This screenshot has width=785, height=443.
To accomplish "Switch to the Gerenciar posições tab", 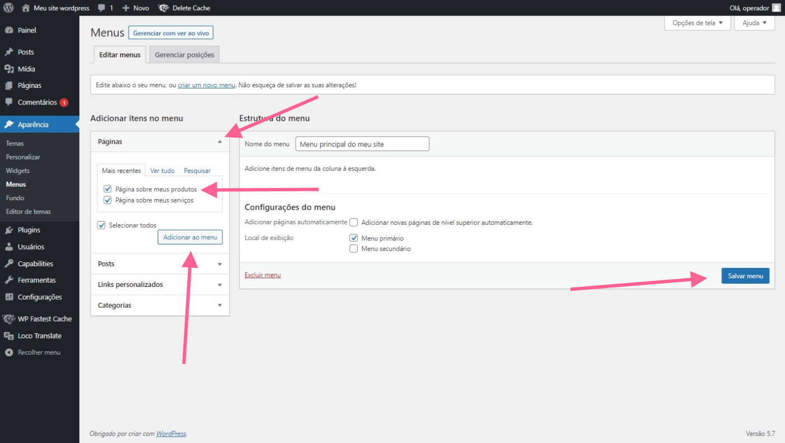I will tap(185, 55).
